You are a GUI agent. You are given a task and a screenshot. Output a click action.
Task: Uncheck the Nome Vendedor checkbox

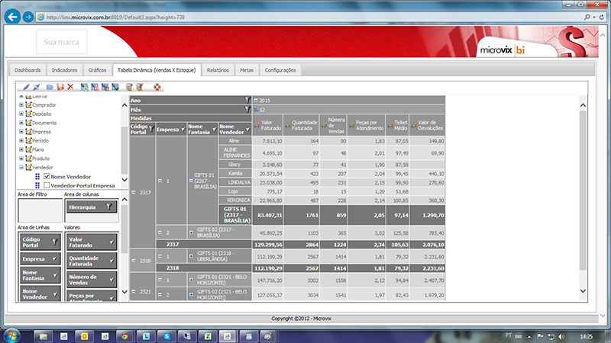click(47, 176)
